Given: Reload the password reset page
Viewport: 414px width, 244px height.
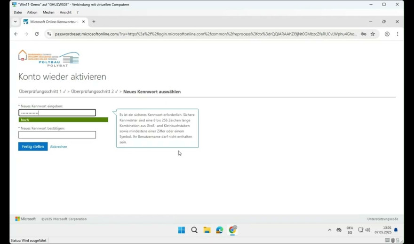Looking at the screenshot, I should [37, 34].
